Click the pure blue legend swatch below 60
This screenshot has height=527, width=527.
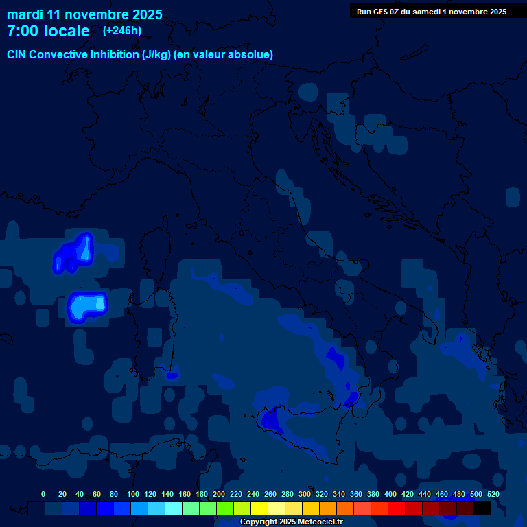pos(105,508)
